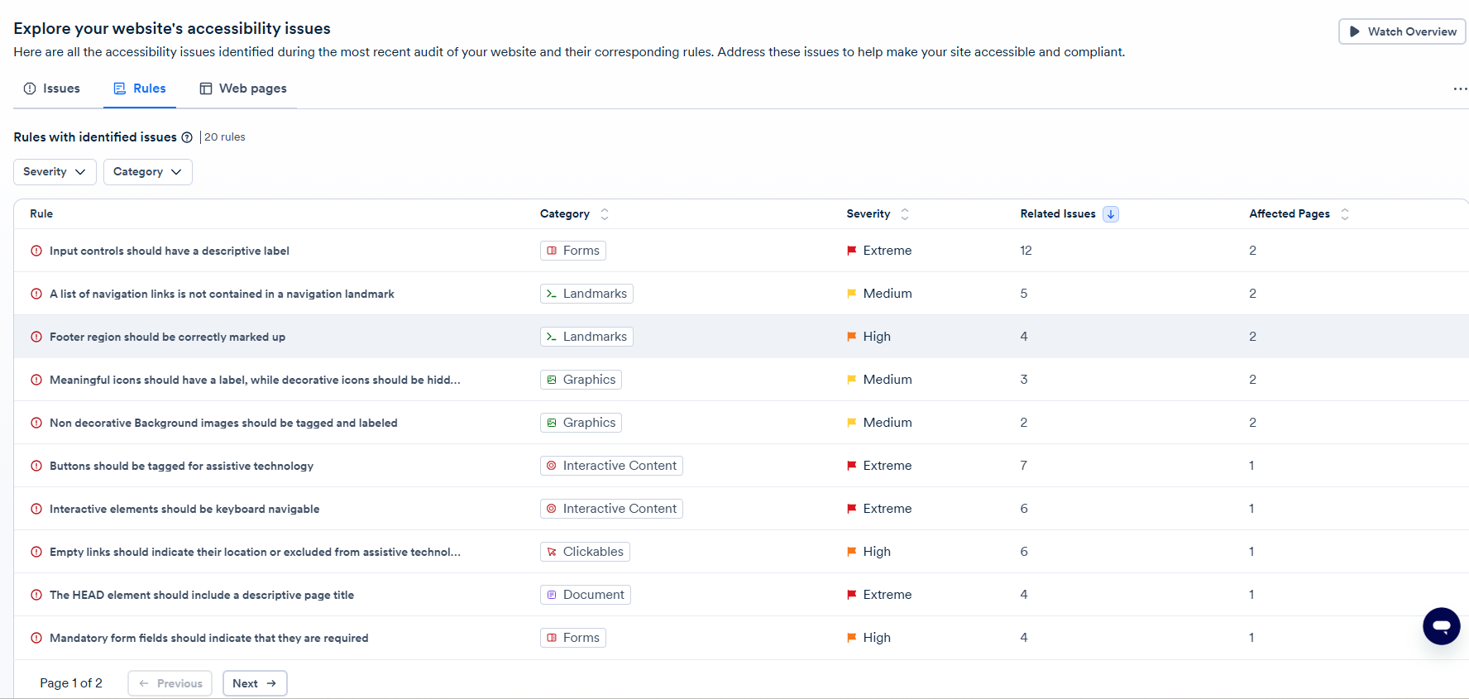Switch to the Issues tab
The image size is (1469, 699).
[52, 89]
